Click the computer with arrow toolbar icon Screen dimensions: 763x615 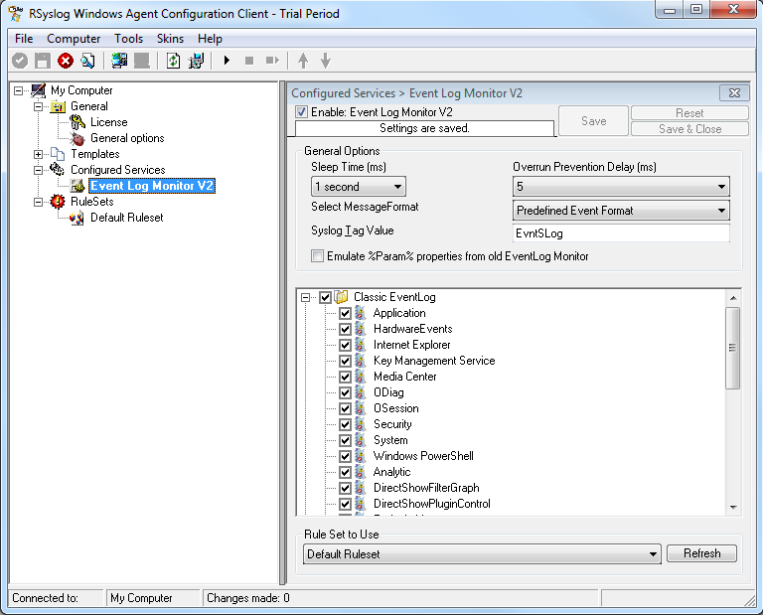tap(196, 61)
